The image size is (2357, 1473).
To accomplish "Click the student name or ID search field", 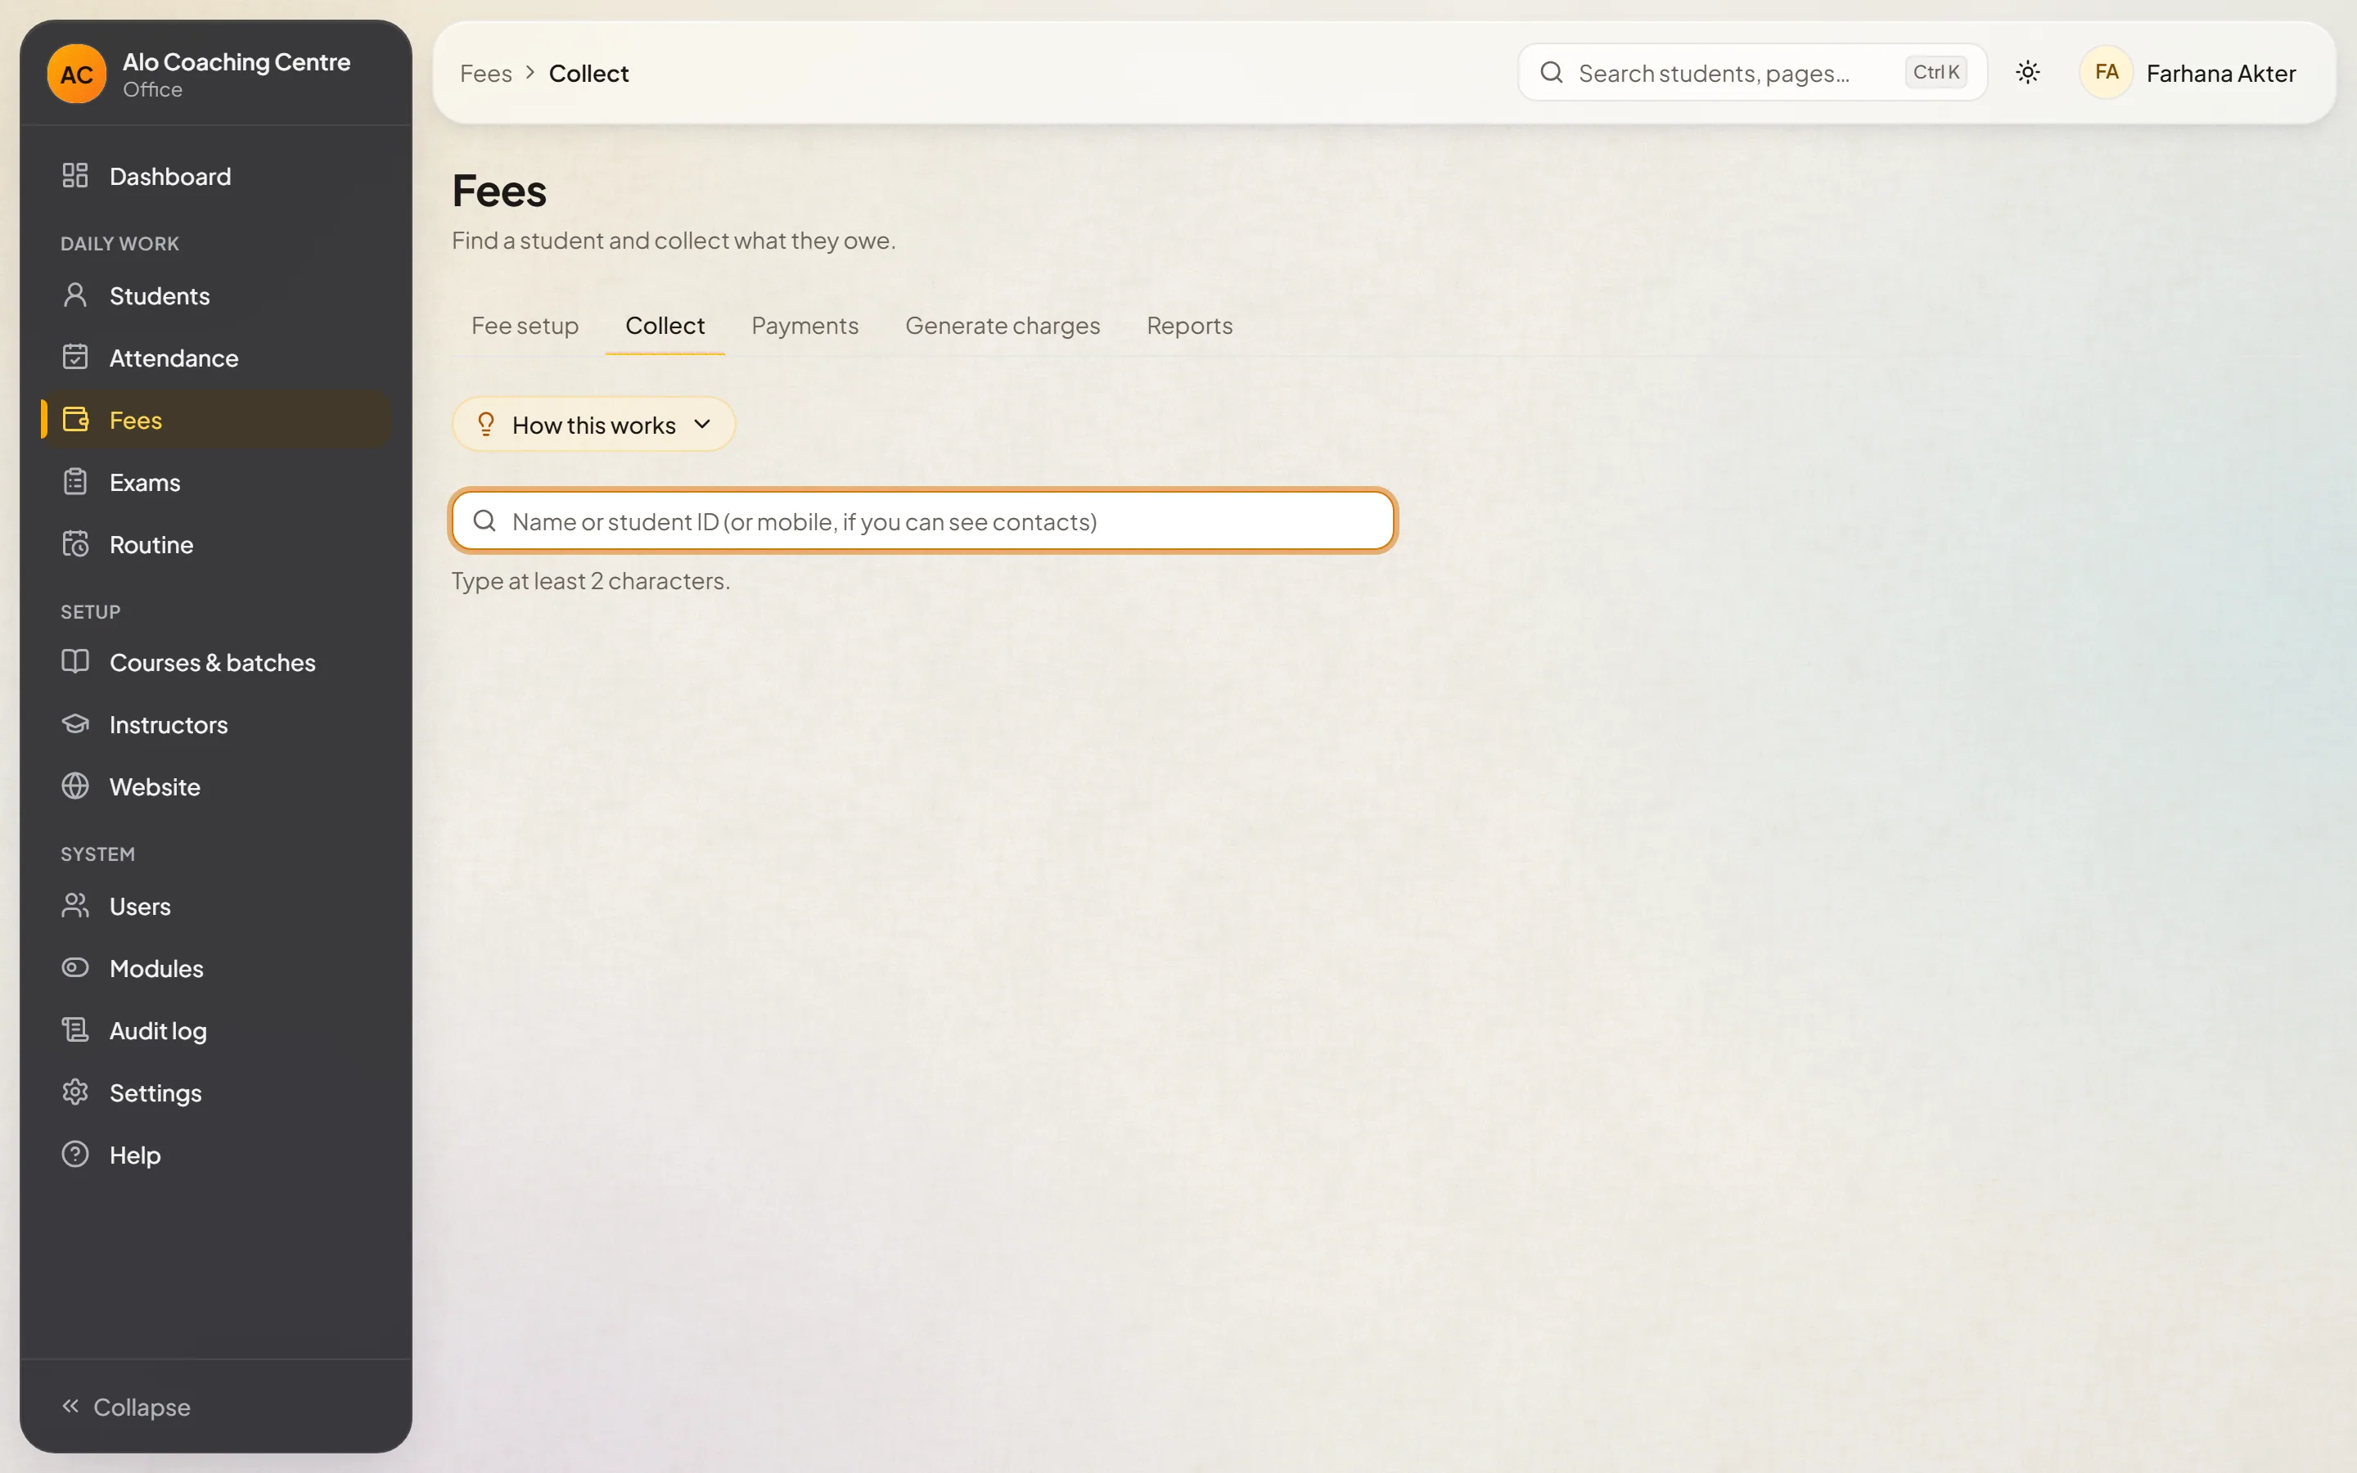I will click(923, 521).
